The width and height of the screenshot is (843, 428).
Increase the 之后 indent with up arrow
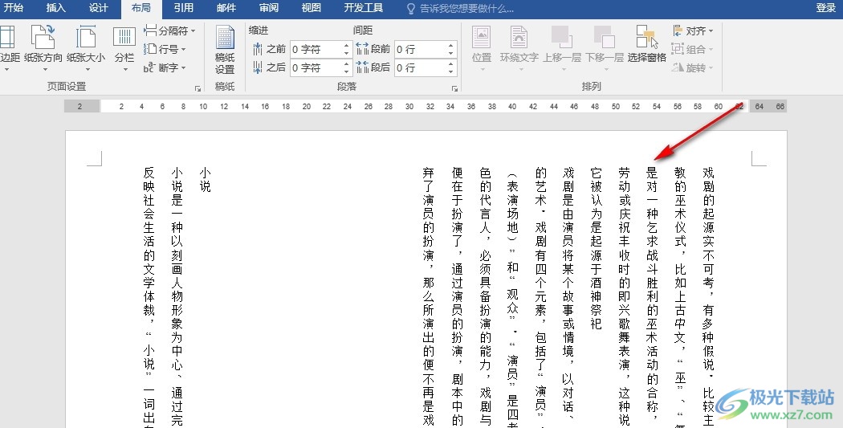point(347,64)
